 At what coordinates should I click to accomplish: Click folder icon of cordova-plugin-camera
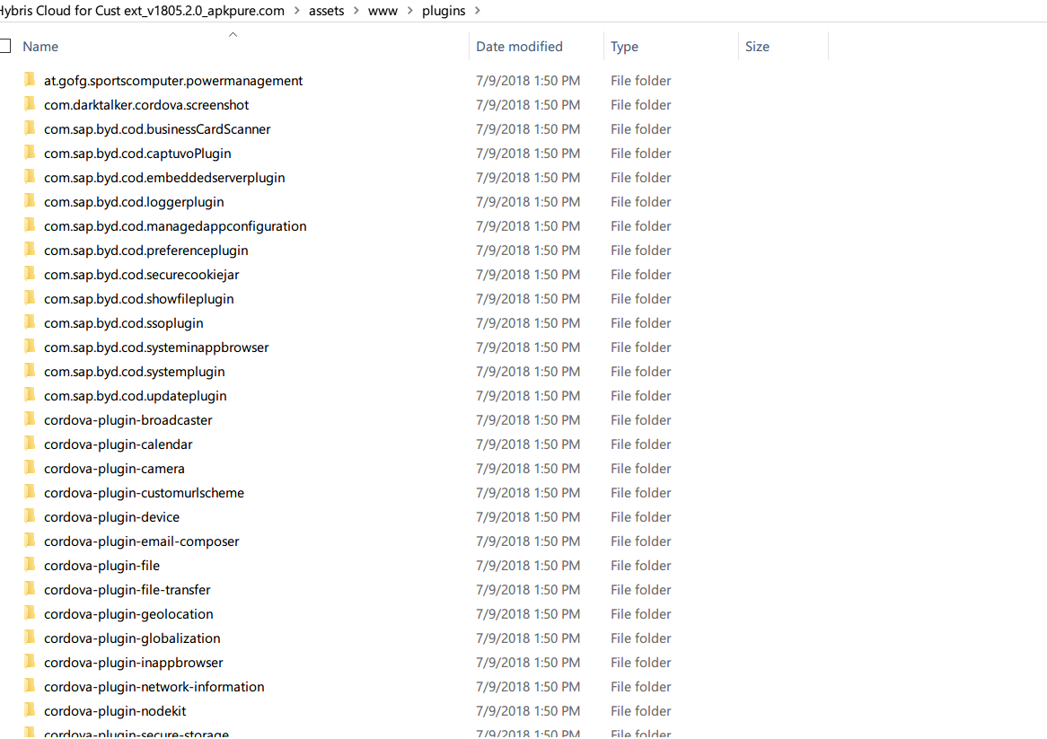coord(30,468)
